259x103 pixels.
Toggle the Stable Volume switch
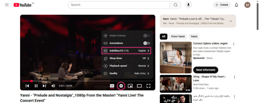click(x=146, y=36)
